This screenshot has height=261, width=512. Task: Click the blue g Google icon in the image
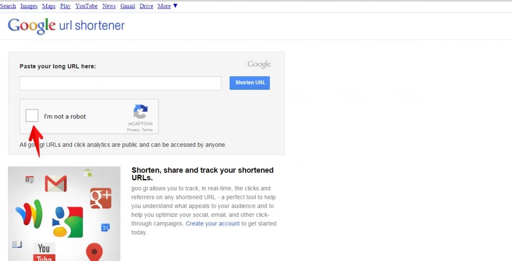(x=68, y=222)
